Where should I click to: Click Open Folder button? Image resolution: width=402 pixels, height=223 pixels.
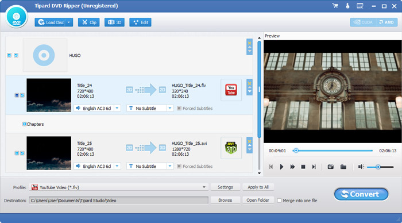(x=258, y=200)
